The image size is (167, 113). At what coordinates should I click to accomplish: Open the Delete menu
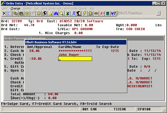[27, 8]
